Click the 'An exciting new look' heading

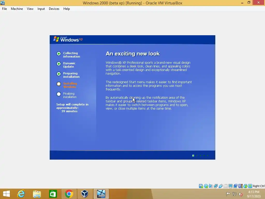click(x=133, y=54)
